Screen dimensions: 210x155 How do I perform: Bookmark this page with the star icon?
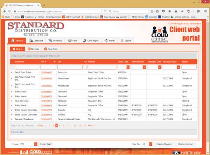(152, 12)
